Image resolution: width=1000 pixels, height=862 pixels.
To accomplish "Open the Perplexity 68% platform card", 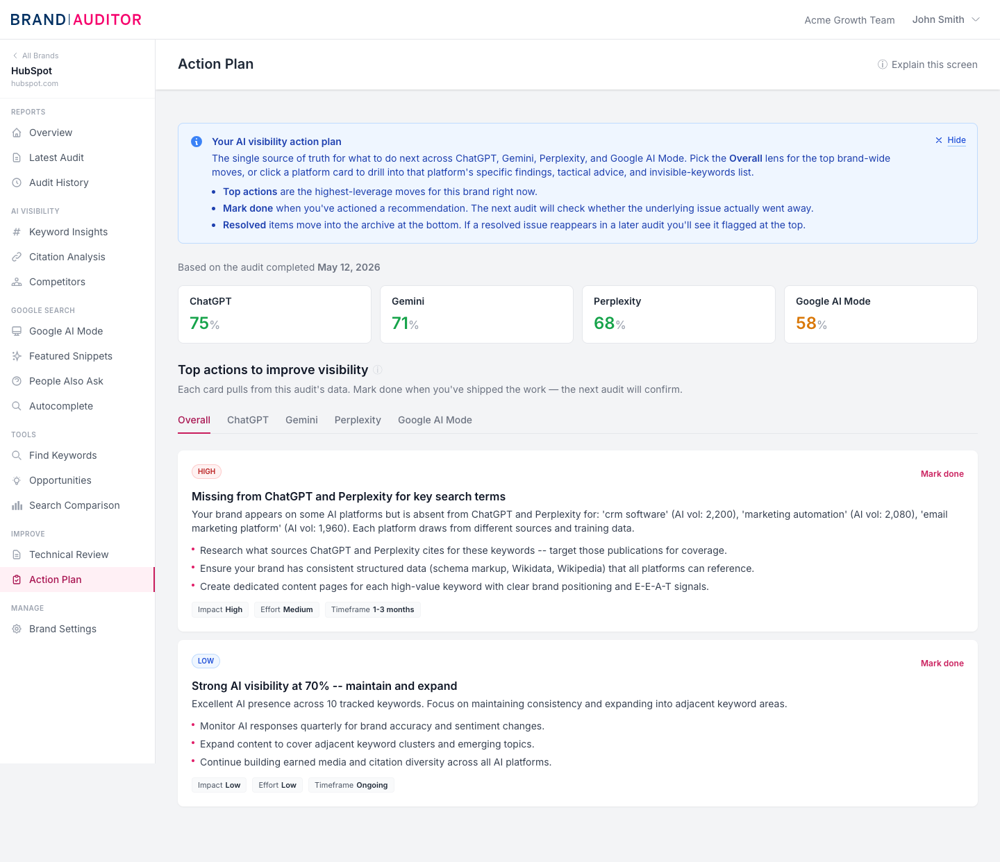I will point(678,314).
